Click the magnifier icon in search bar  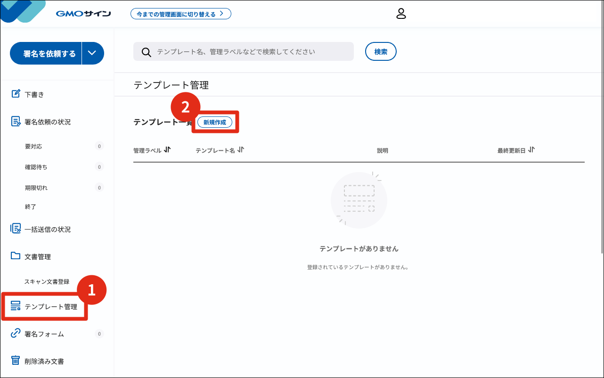[x=146, y=51]
